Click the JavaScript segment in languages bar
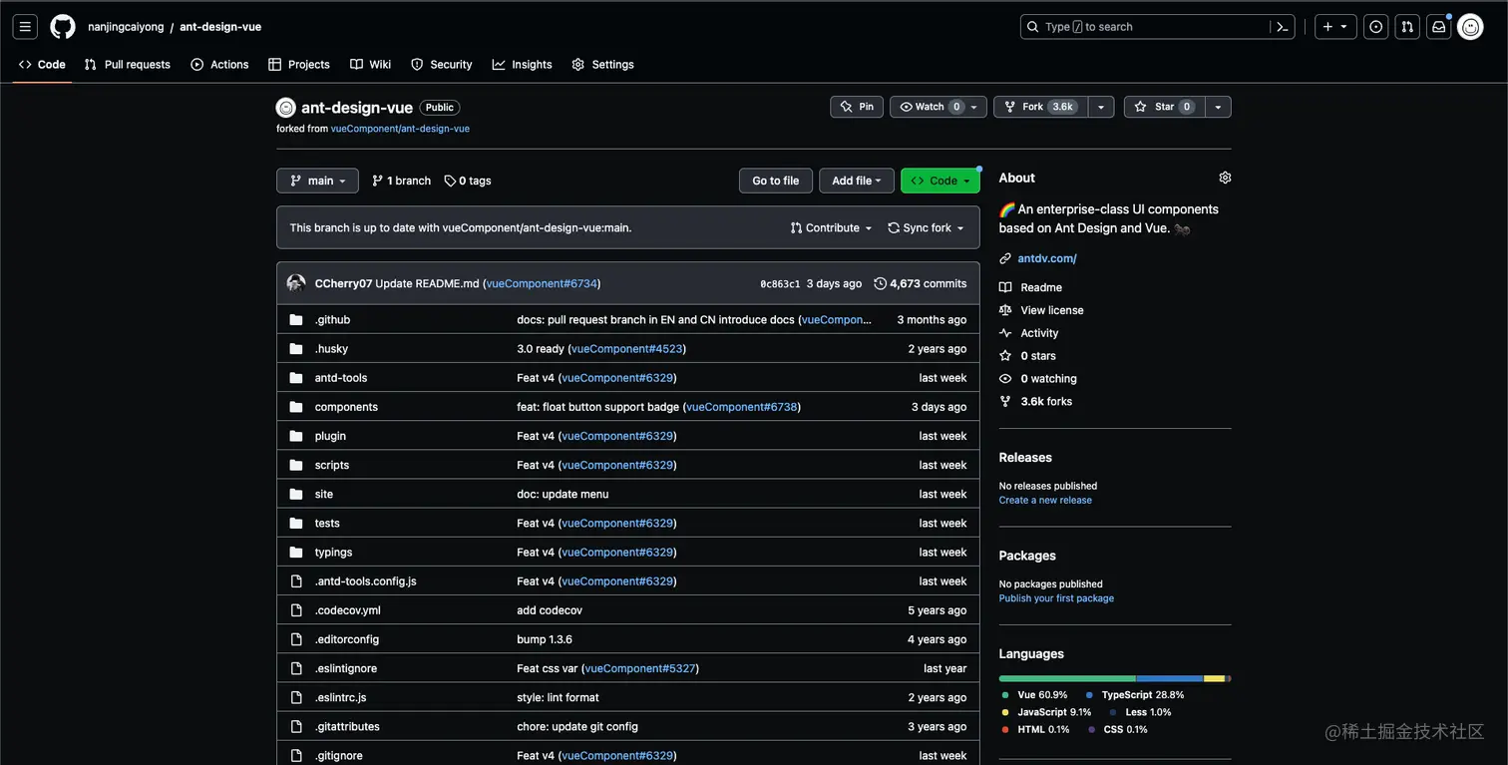 point(1215,678)
